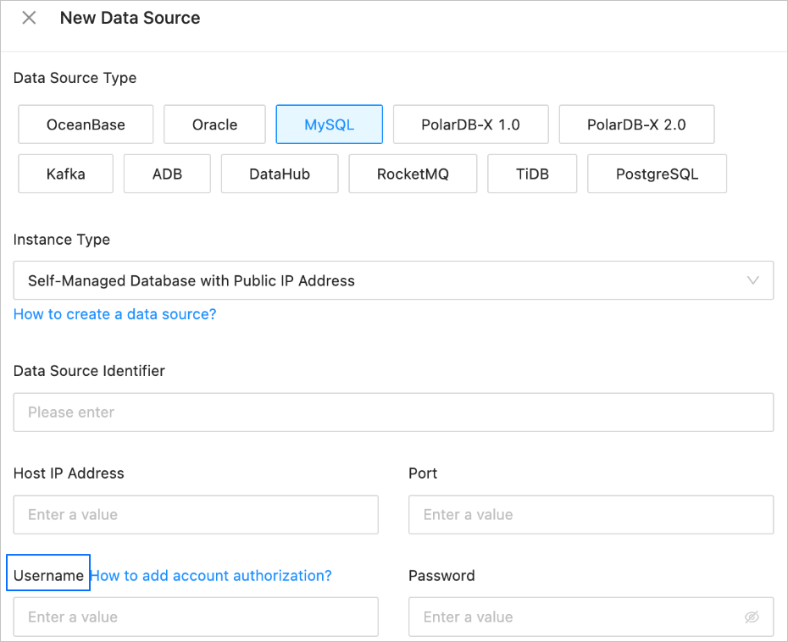
Task: Open the Instance Type dropdown
Action: (x=393, y=280)
